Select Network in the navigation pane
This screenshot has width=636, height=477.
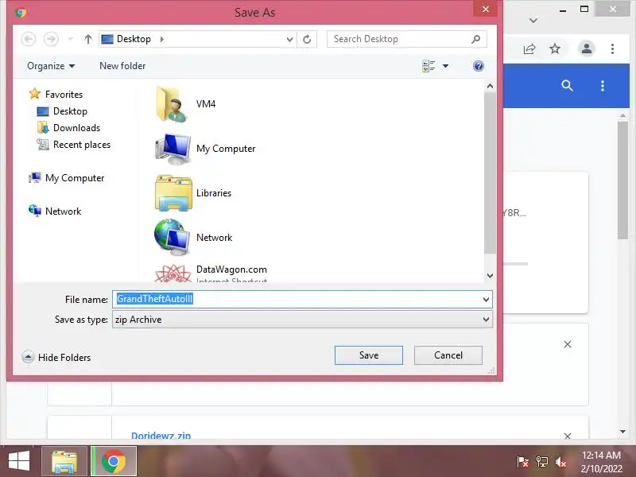(x=63, y=211)
